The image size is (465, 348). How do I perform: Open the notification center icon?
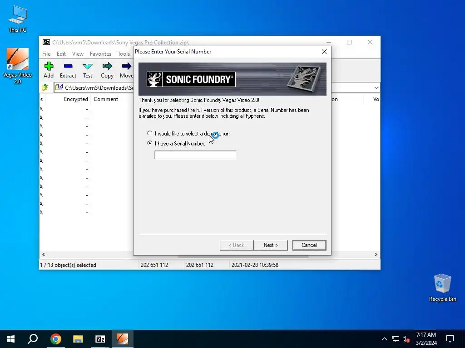(450, 339)
